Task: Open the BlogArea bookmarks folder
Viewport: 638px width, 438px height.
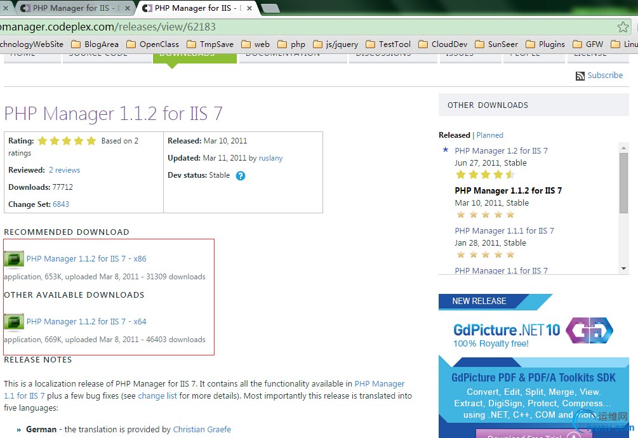Action: [95, 44]
